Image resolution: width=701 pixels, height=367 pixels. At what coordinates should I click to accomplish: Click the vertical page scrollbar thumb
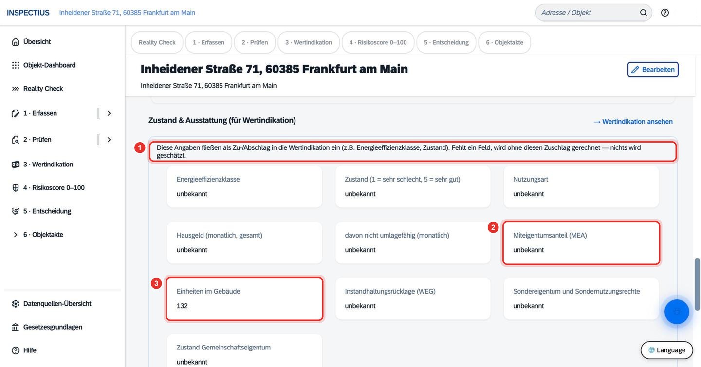tap(697, 285)
